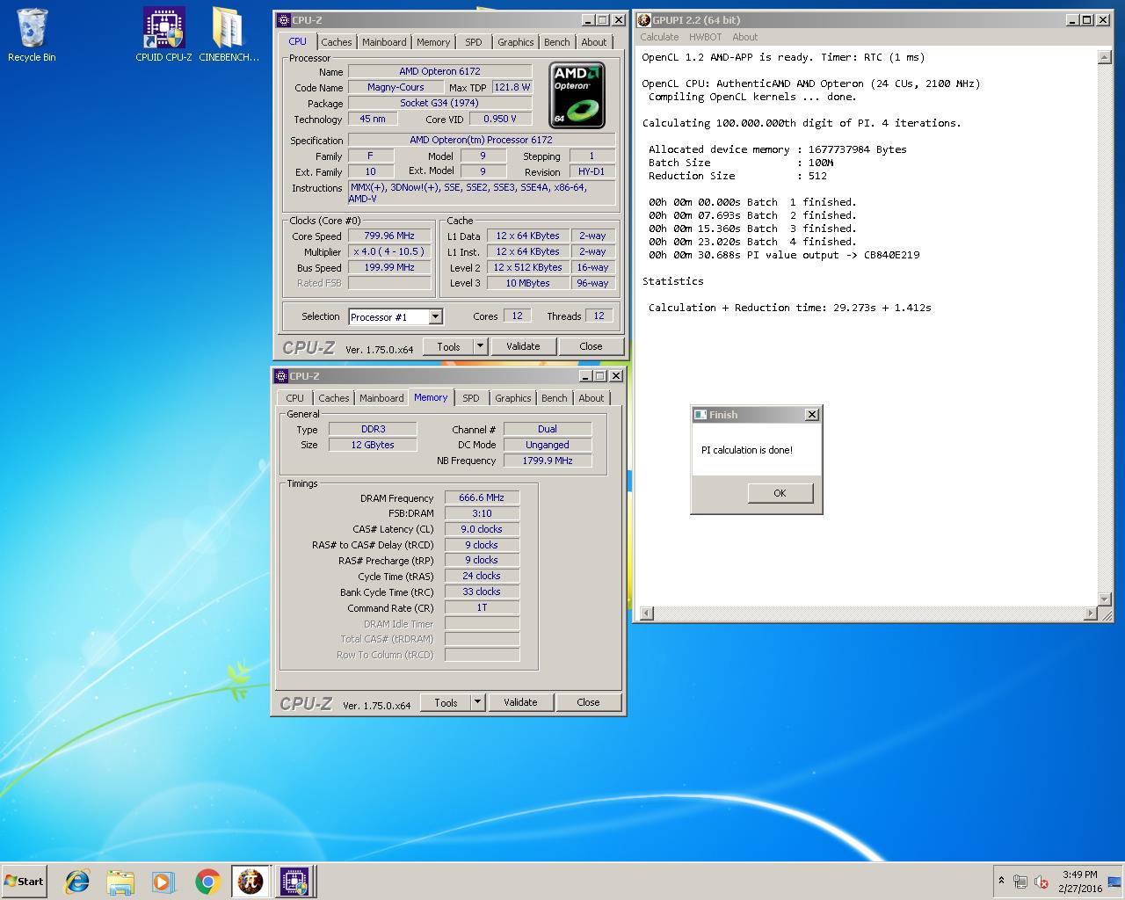Click the upper CPU-Z title bar icon
Viewport: 1125px width, 900px height.
[x=283, y=20]
